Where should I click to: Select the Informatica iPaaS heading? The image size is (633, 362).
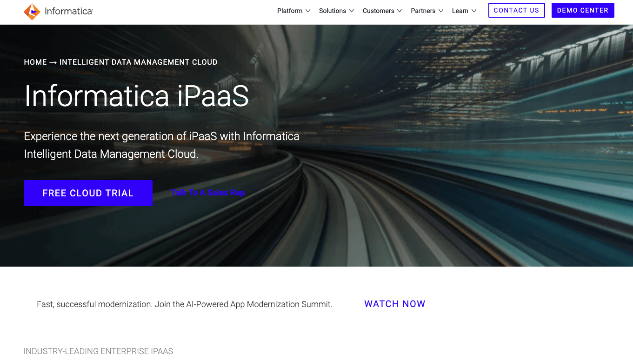coord(137,96)
